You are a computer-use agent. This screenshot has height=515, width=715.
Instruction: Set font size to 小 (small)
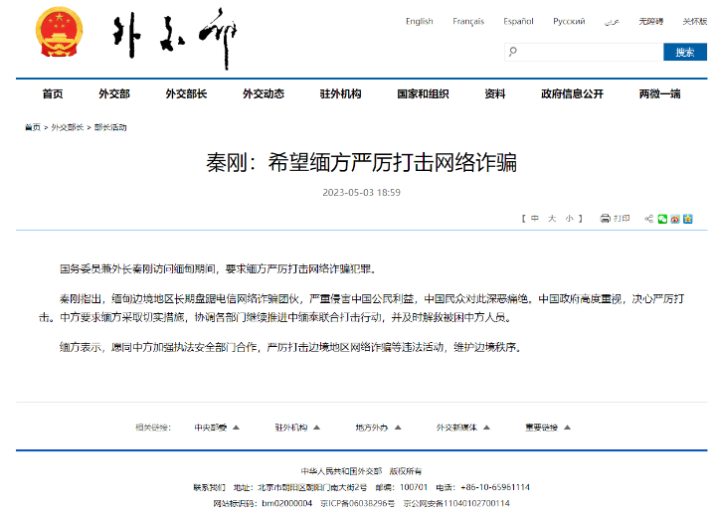click(x=568, y=218)
